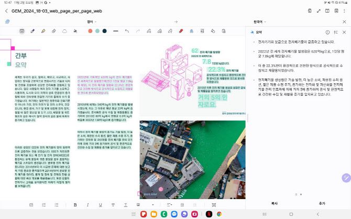The height and width of the screenshot is (219, 351).
Task: Open the three-dot more options menu
Action: point(344,11)
